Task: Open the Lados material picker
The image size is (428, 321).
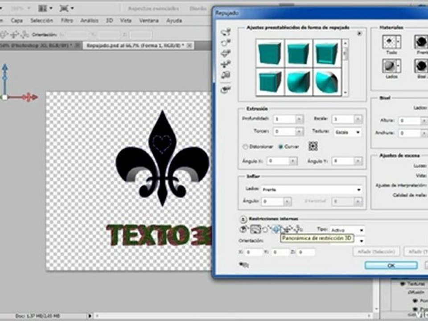Action: (392, 66)
